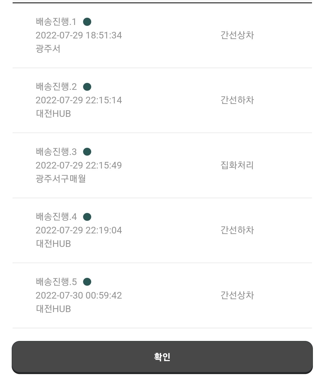This screenshot has width=324, height=386.
Task: Click timestamp 2022-07-29 22:15:14
Action: coord(79,100)
